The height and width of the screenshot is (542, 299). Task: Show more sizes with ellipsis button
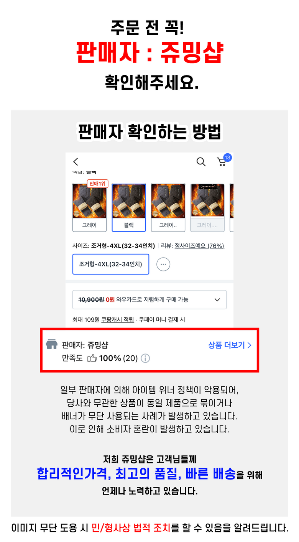163,264
